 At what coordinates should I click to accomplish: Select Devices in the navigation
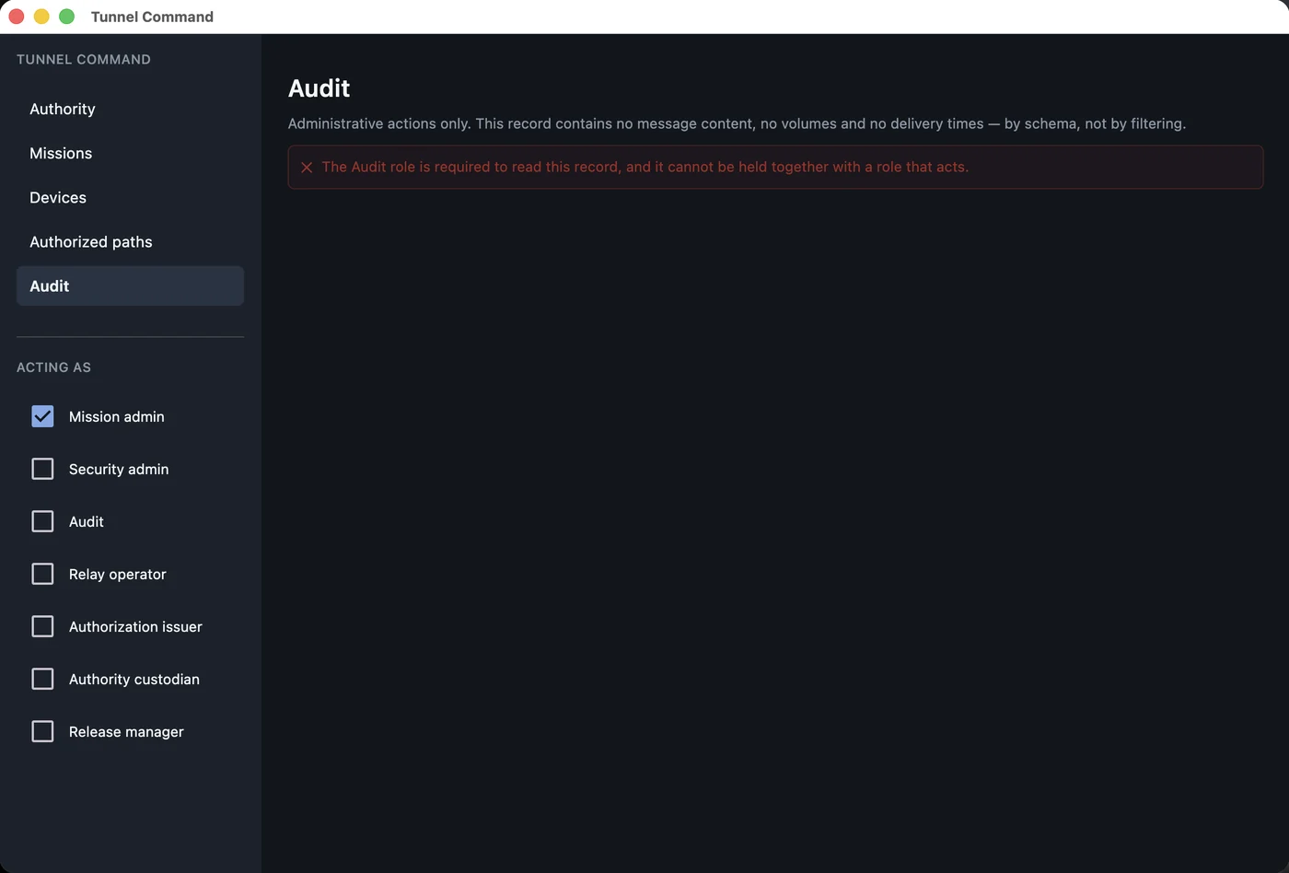click(130, 197)
